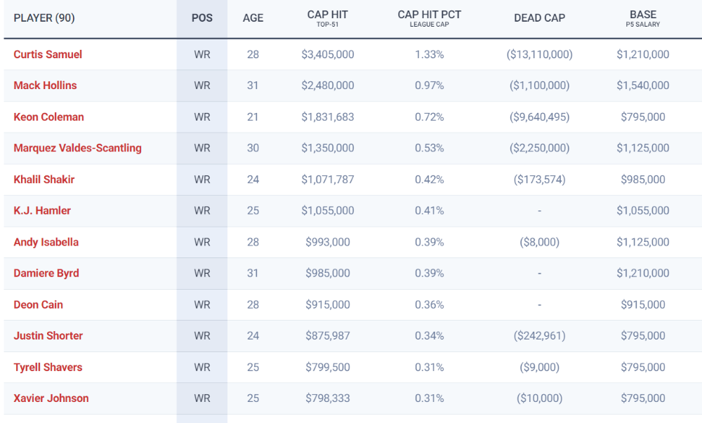The image size is (702, 423).
Task: Sort table by PLAYER (90) column header
Action: point(44,18)
